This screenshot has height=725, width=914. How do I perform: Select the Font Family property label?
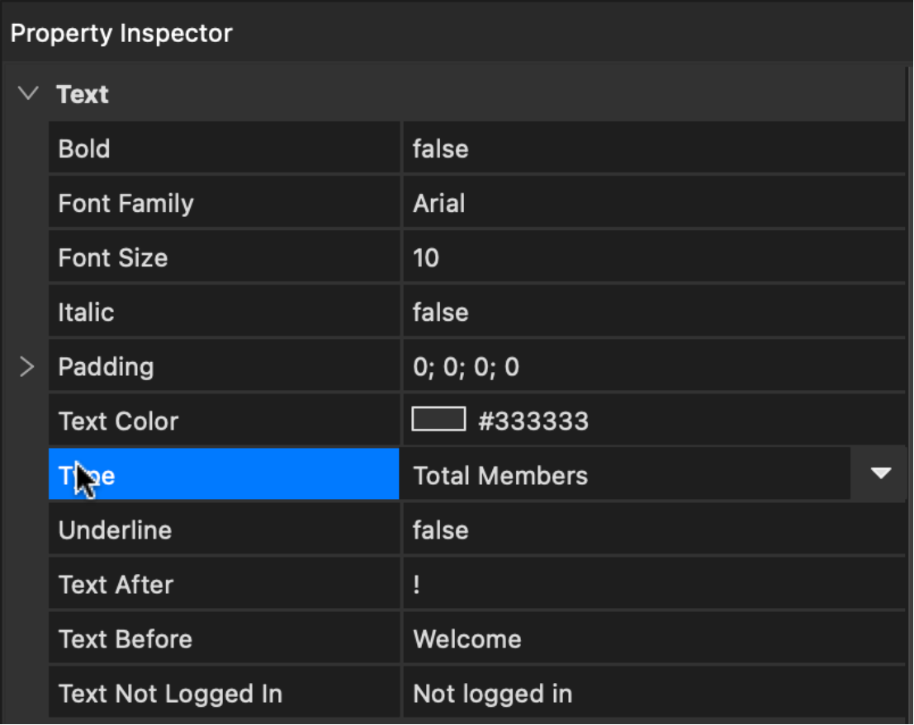(125, 204)
